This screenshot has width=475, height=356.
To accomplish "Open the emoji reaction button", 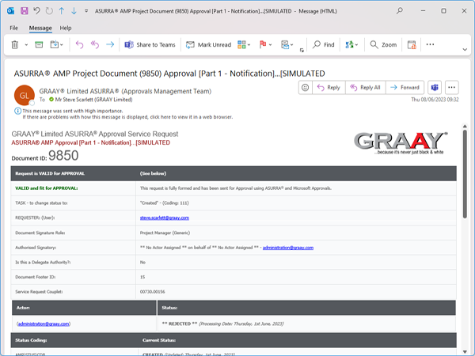I will click(x=306, y=88).
